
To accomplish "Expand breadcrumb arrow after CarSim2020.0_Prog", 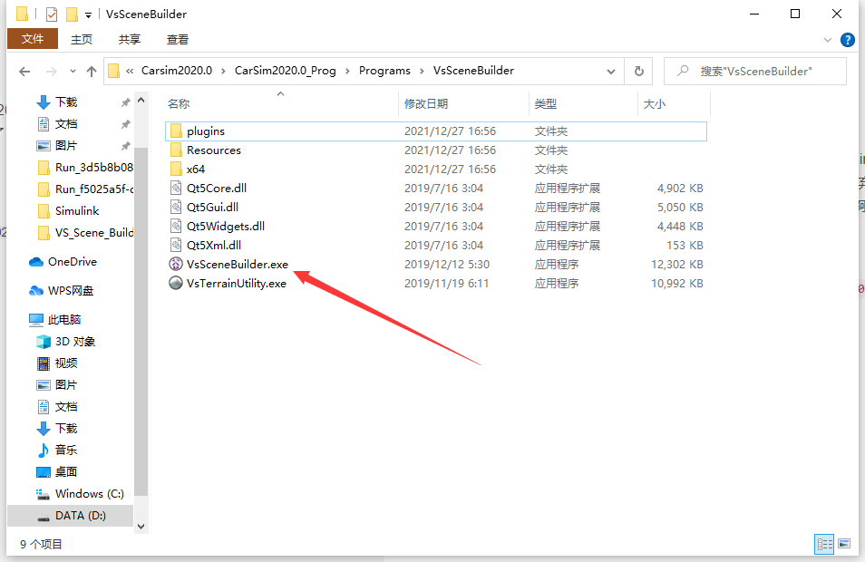I will tap(347, 71).
